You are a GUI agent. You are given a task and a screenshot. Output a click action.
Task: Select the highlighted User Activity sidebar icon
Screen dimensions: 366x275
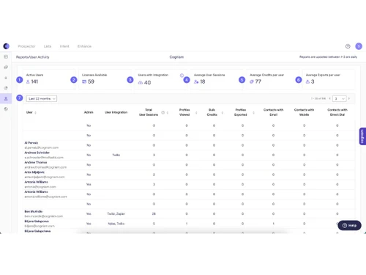[6, 98]
